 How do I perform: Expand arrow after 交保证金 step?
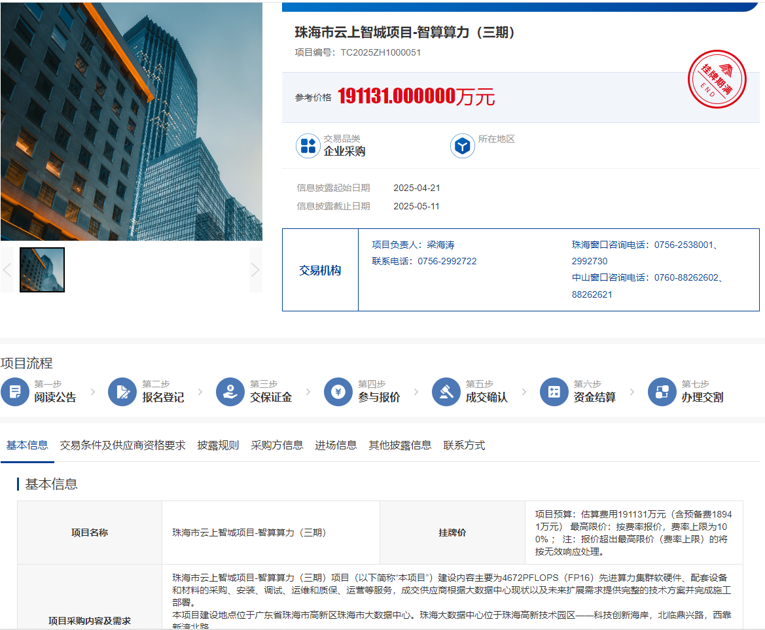308,392
